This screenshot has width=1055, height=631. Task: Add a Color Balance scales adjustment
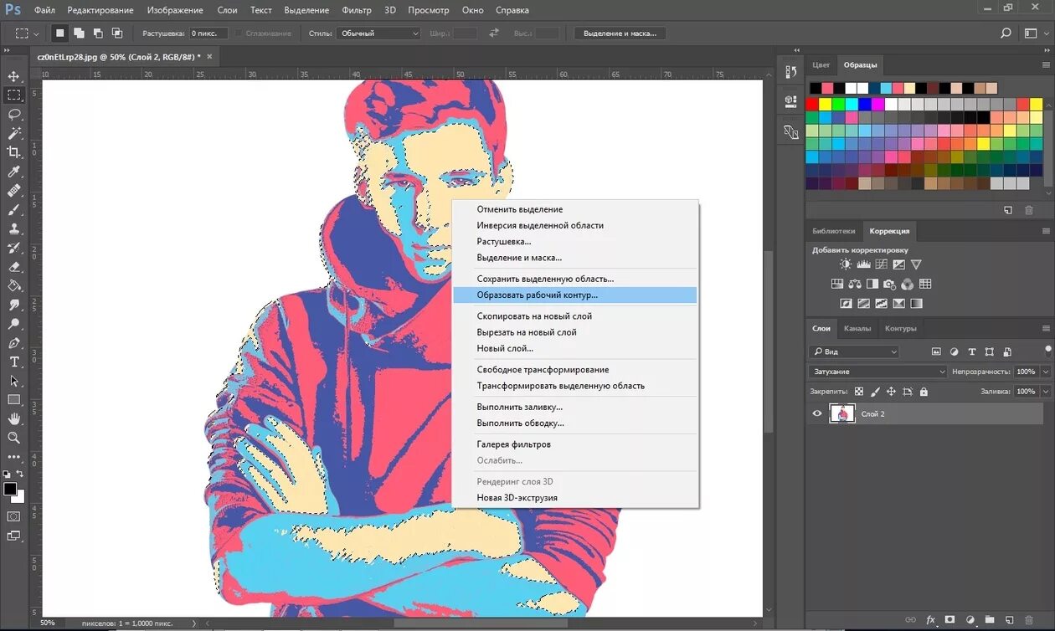[x=855, y=285]
